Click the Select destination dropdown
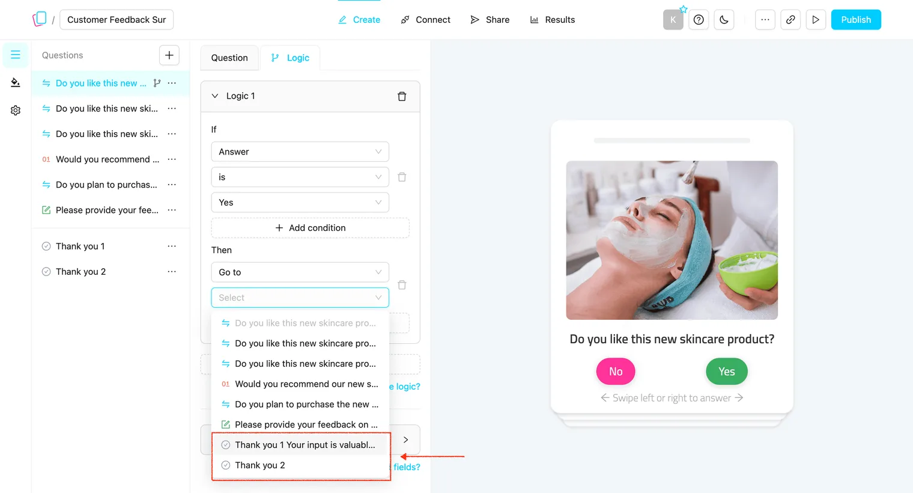Screen dimensions: 913x493 [x=300, y=298]
